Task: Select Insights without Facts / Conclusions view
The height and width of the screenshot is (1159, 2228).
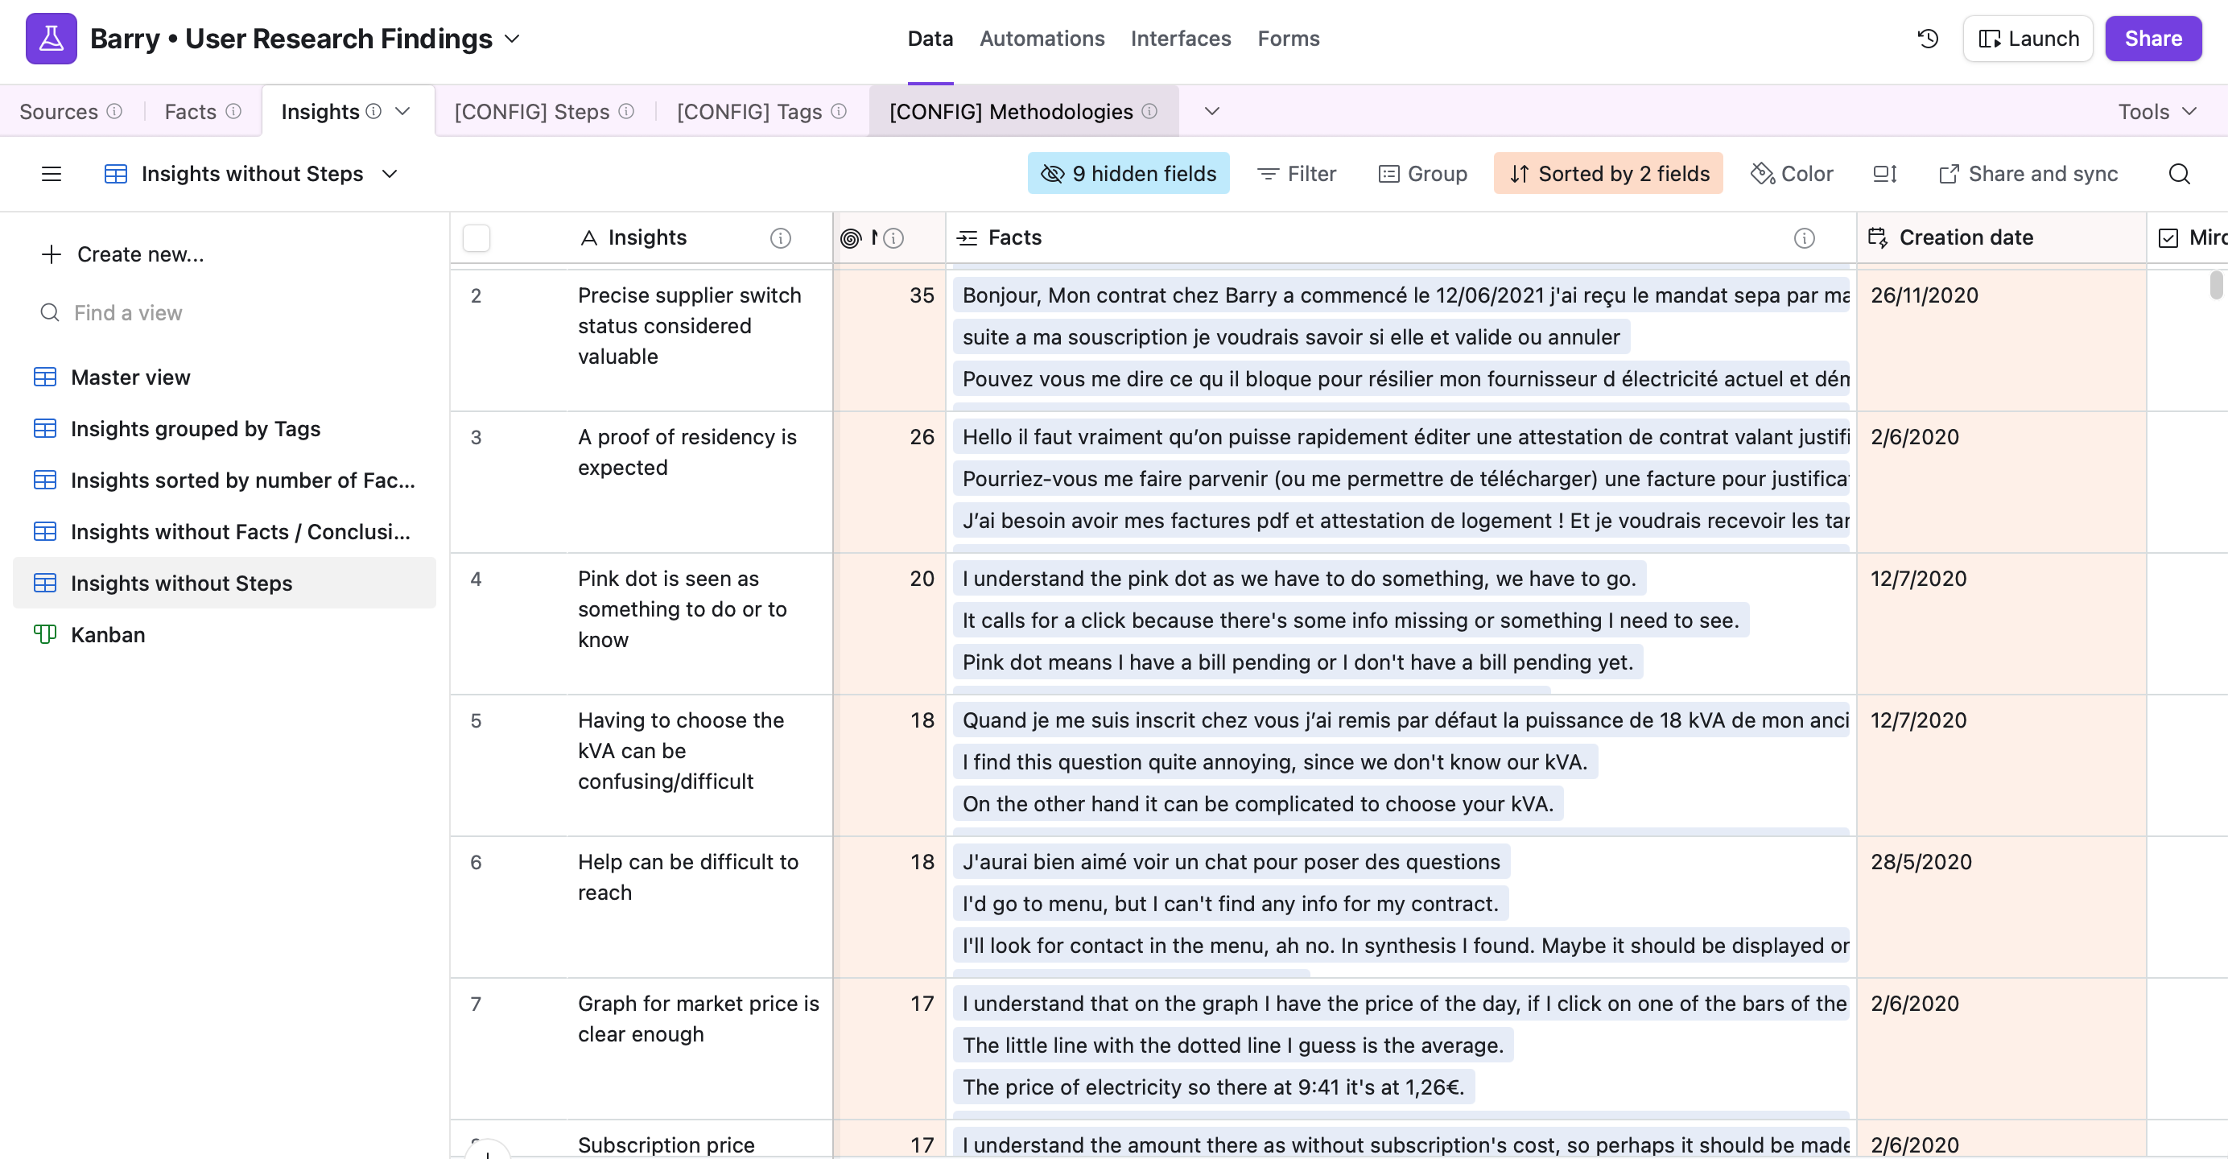Action: coord(225,531)
